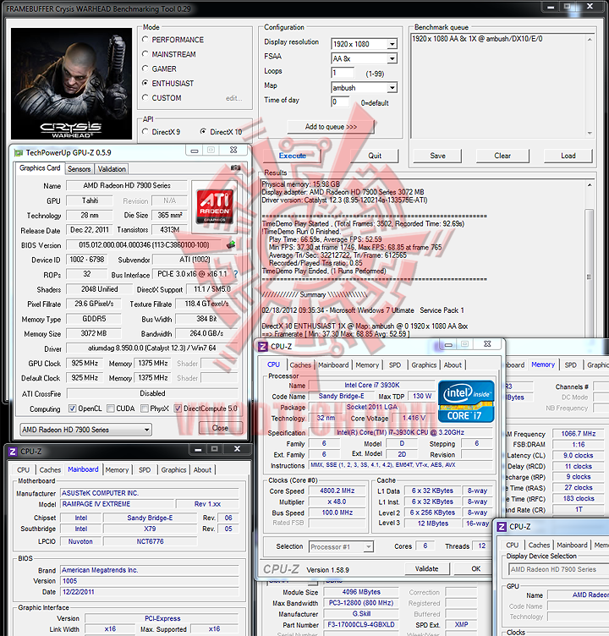The image size is (609, 636).
Task: Open the Caches tab in front CPU-Z window
Action: tap(300, 365)
